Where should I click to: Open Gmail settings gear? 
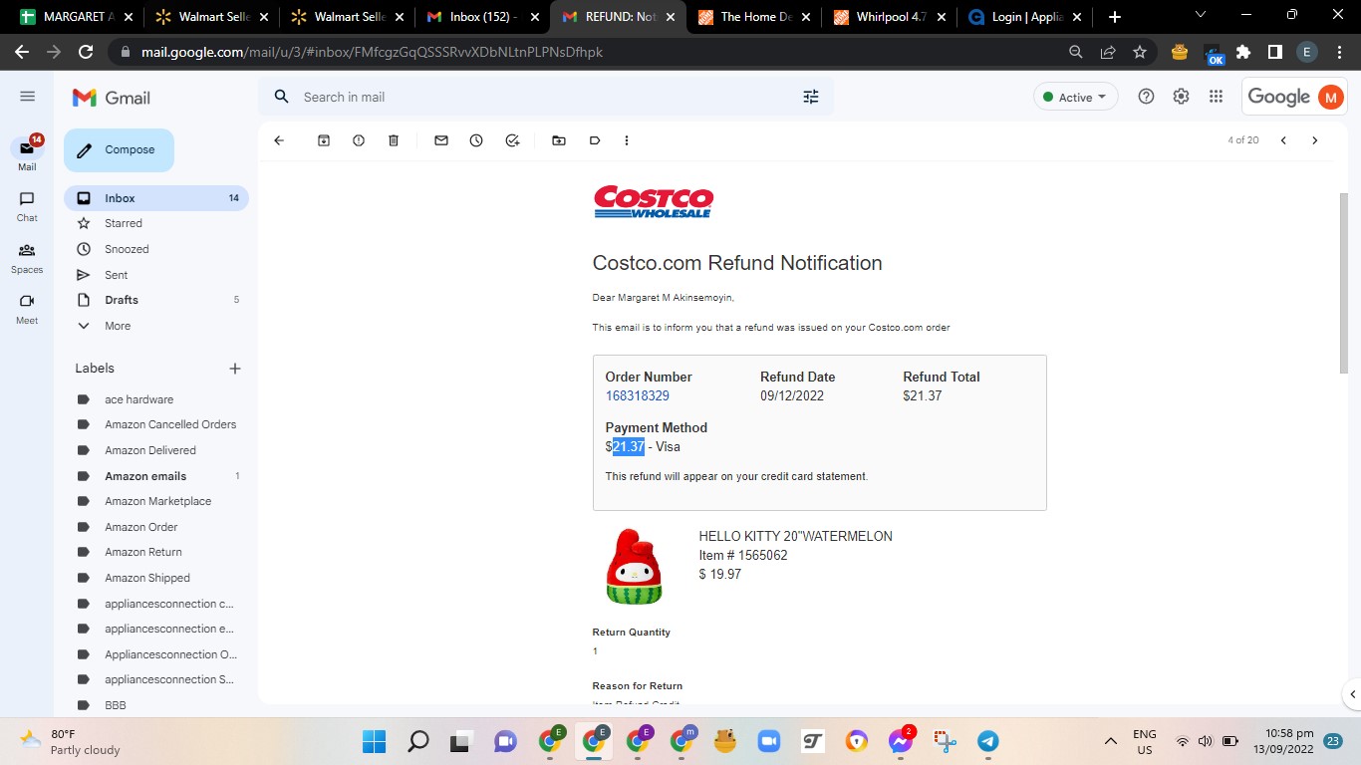point(1181,97)
